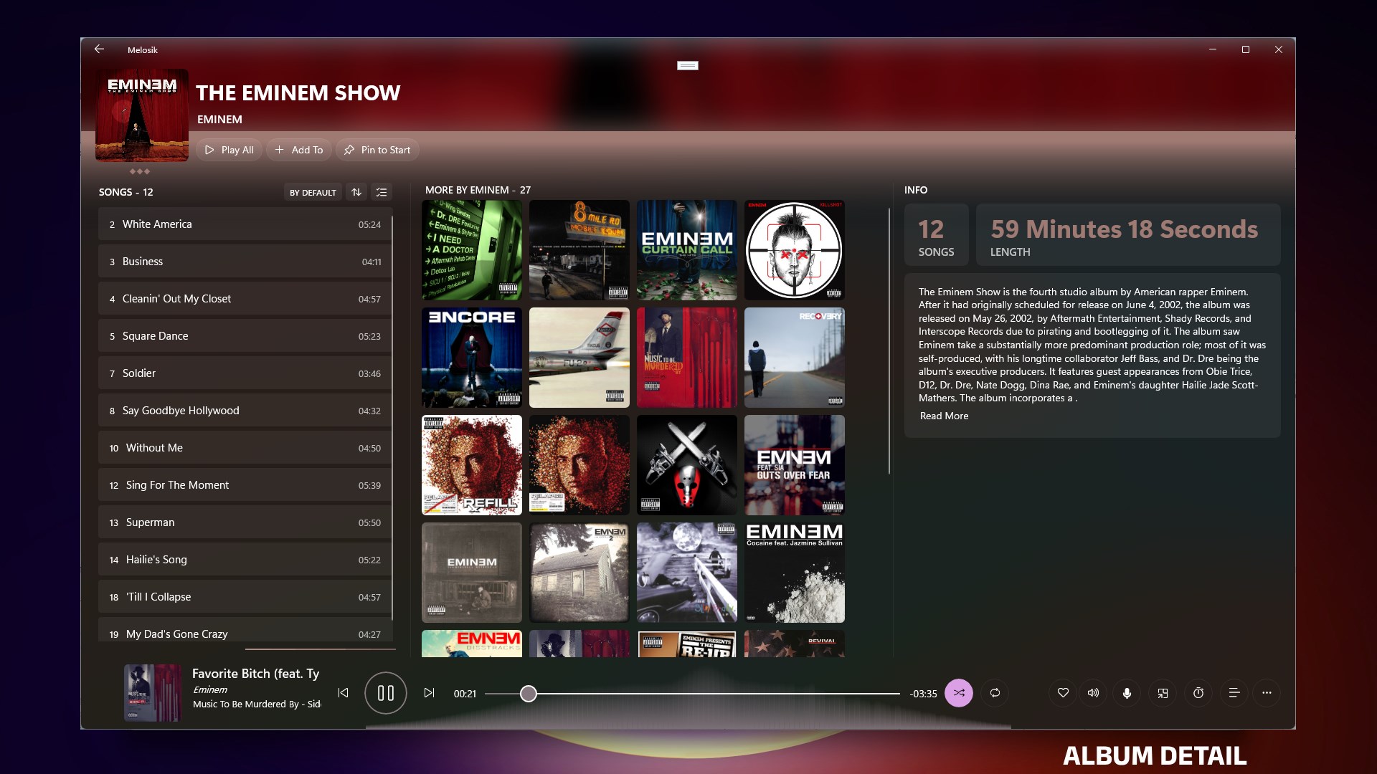Open the Add To menu
1377x774 pixels.
[299, 150]
